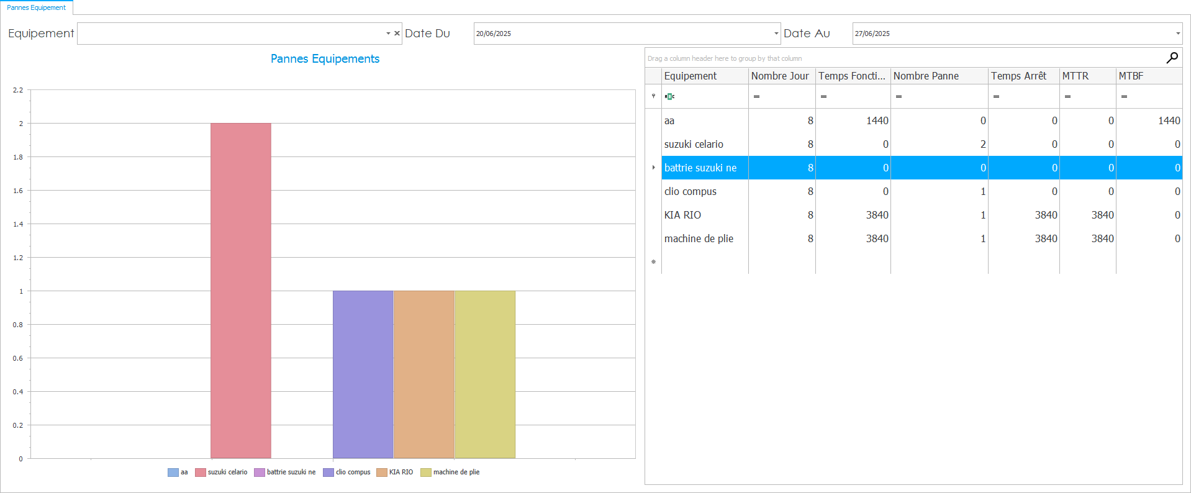Select the KIA RIO row in the grid
Screen dimensions: 1191x493
click(x=683, y=215)
